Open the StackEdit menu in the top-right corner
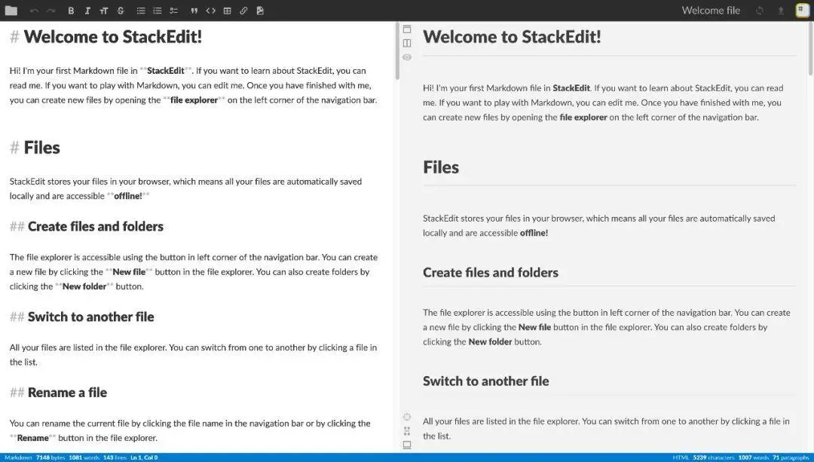The height and width of the screenshot is (462, 814). coord(802,10)
